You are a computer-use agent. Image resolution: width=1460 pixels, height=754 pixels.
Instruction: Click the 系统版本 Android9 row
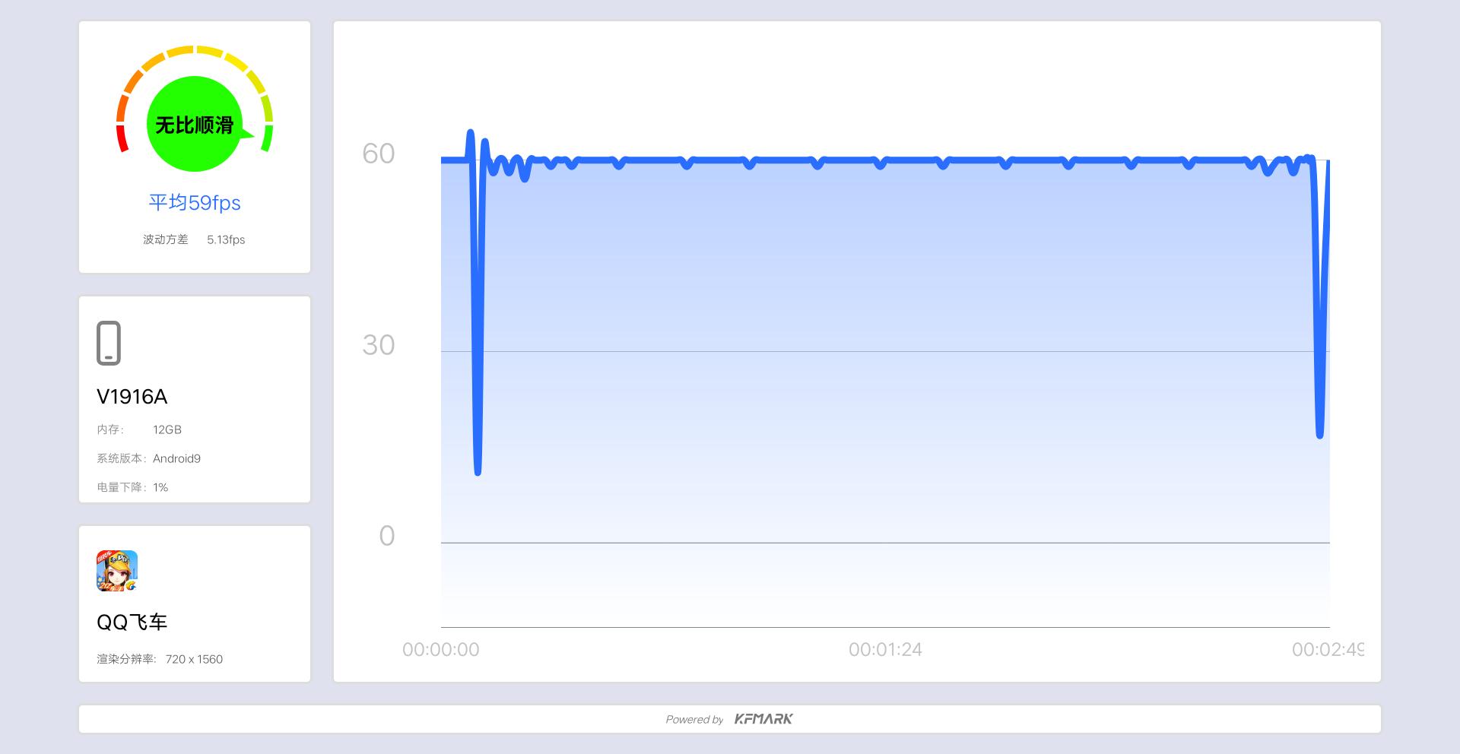click(x=149, y=458)
